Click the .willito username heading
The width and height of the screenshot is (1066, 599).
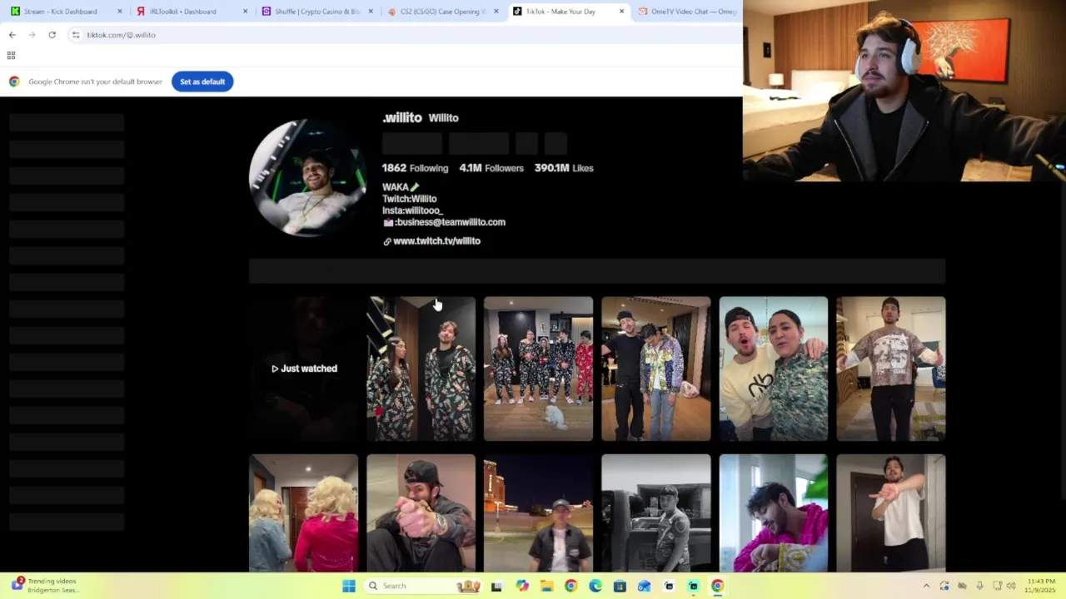(x=402, y=117)
